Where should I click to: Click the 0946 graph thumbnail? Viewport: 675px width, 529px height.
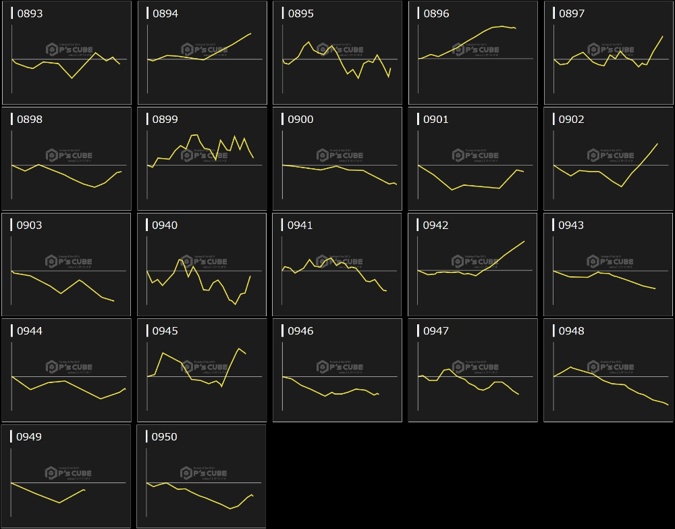[x=337, y=370]
